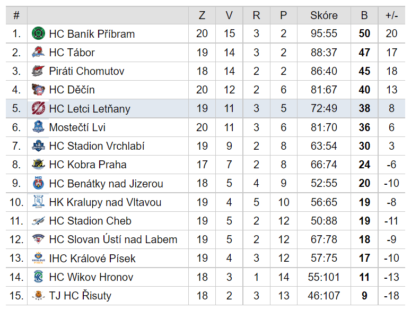Sort by the Z games played header
Image resolution: width=411 pixels, height=309 pixels.
[x=202, y=15]
